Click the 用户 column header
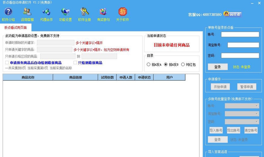264x157 pixels. (x=170, y=77)
